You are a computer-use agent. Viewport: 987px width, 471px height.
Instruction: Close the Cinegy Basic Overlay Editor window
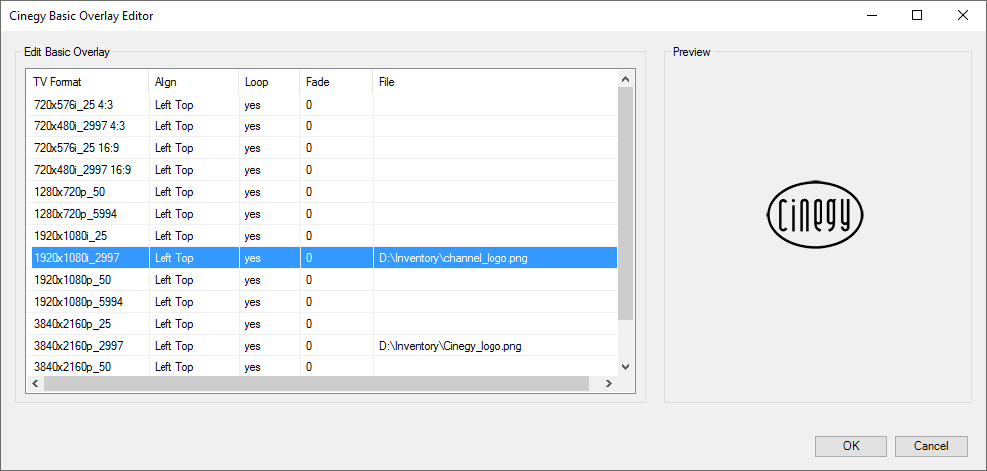tap(962, 16)
